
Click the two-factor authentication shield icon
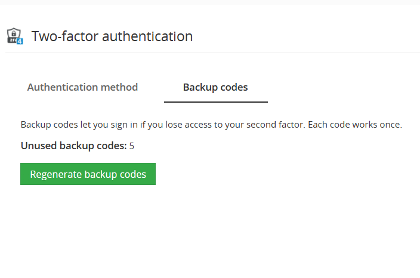coord(15,36)
